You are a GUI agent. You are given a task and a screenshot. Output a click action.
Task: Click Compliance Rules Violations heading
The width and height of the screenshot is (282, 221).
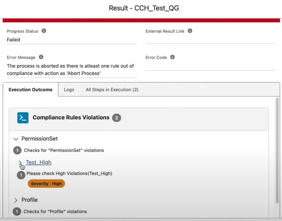pyautogui.click(x=71, y=117)
